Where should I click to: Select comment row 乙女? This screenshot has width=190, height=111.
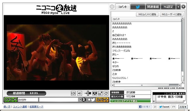[x=146, y=74]
